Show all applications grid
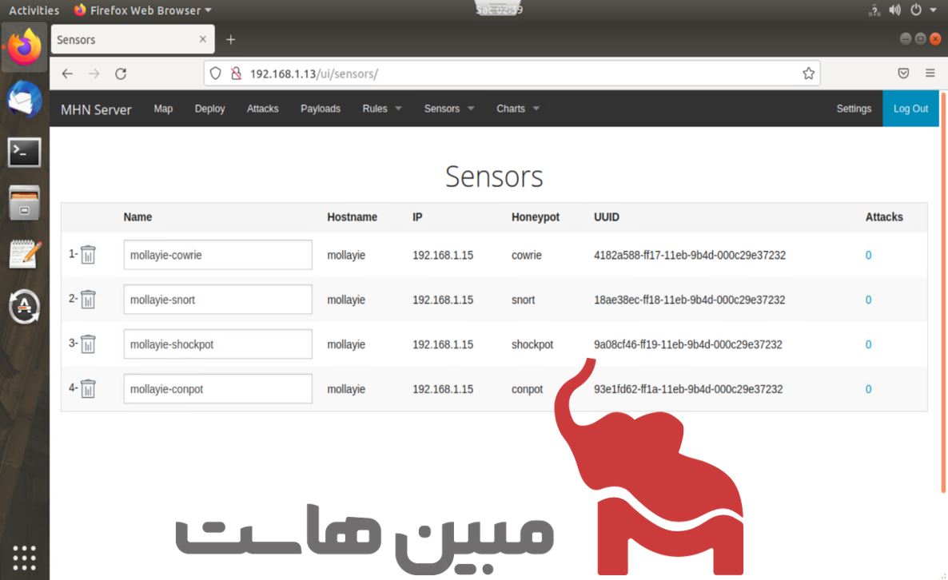The width and height of the screenshot is (948, 580). pyautogui.click(x=24, y=558)
